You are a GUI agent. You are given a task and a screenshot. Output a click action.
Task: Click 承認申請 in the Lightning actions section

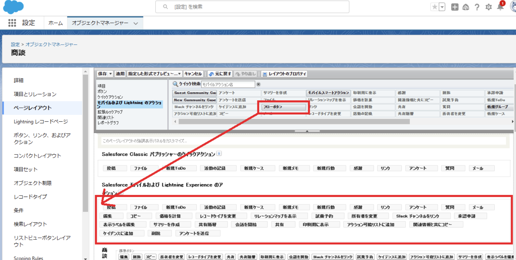[470, 216]
